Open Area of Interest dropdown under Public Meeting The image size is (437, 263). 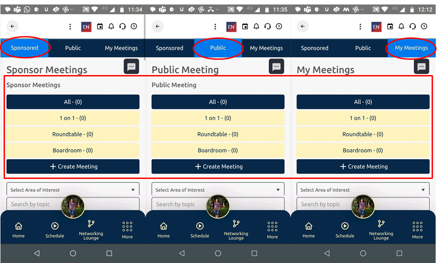point(218,190)
